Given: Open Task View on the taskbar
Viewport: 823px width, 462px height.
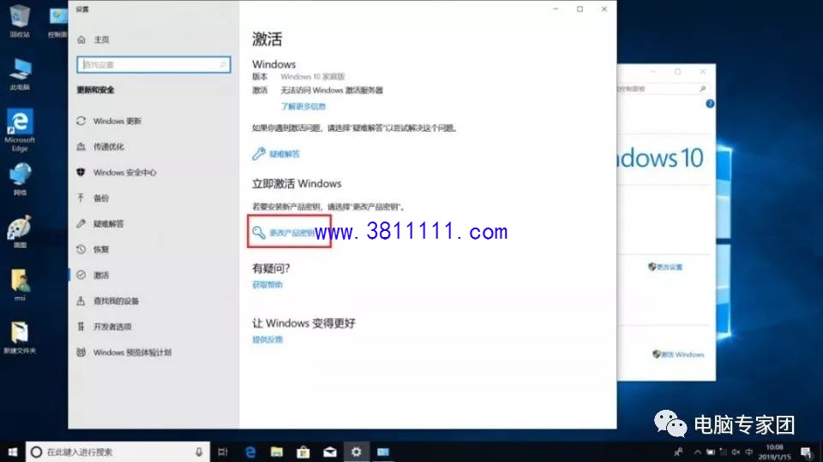Looking at the screenshot, I should [223, 452].
